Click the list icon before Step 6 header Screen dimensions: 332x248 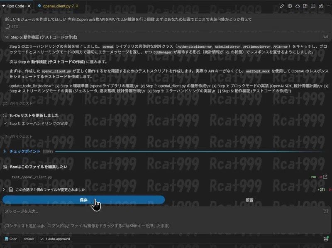point(7,37)
